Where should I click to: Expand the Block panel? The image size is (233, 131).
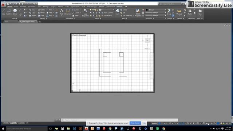(125, 19)
